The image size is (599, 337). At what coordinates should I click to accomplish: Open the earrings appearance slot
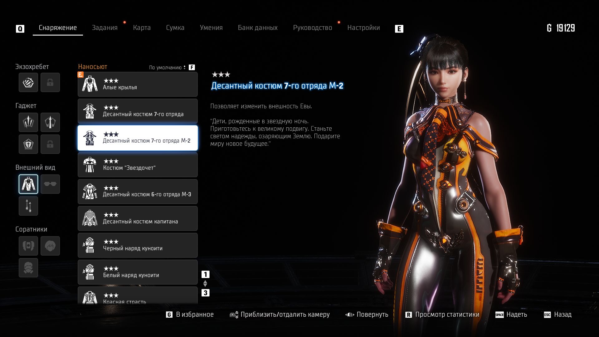point(28,206)
